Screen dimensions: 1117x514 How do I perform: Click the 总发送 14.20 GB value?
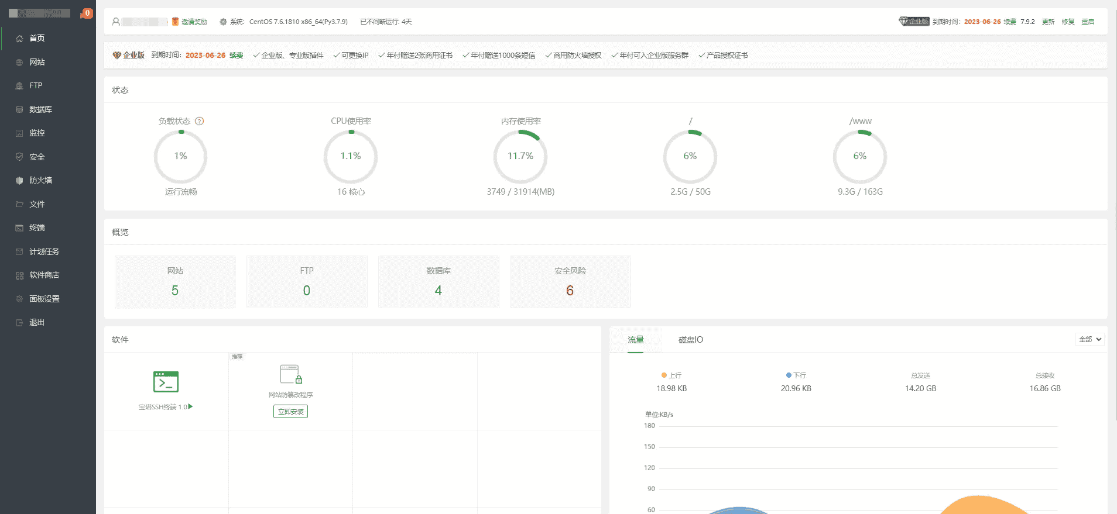920,388
